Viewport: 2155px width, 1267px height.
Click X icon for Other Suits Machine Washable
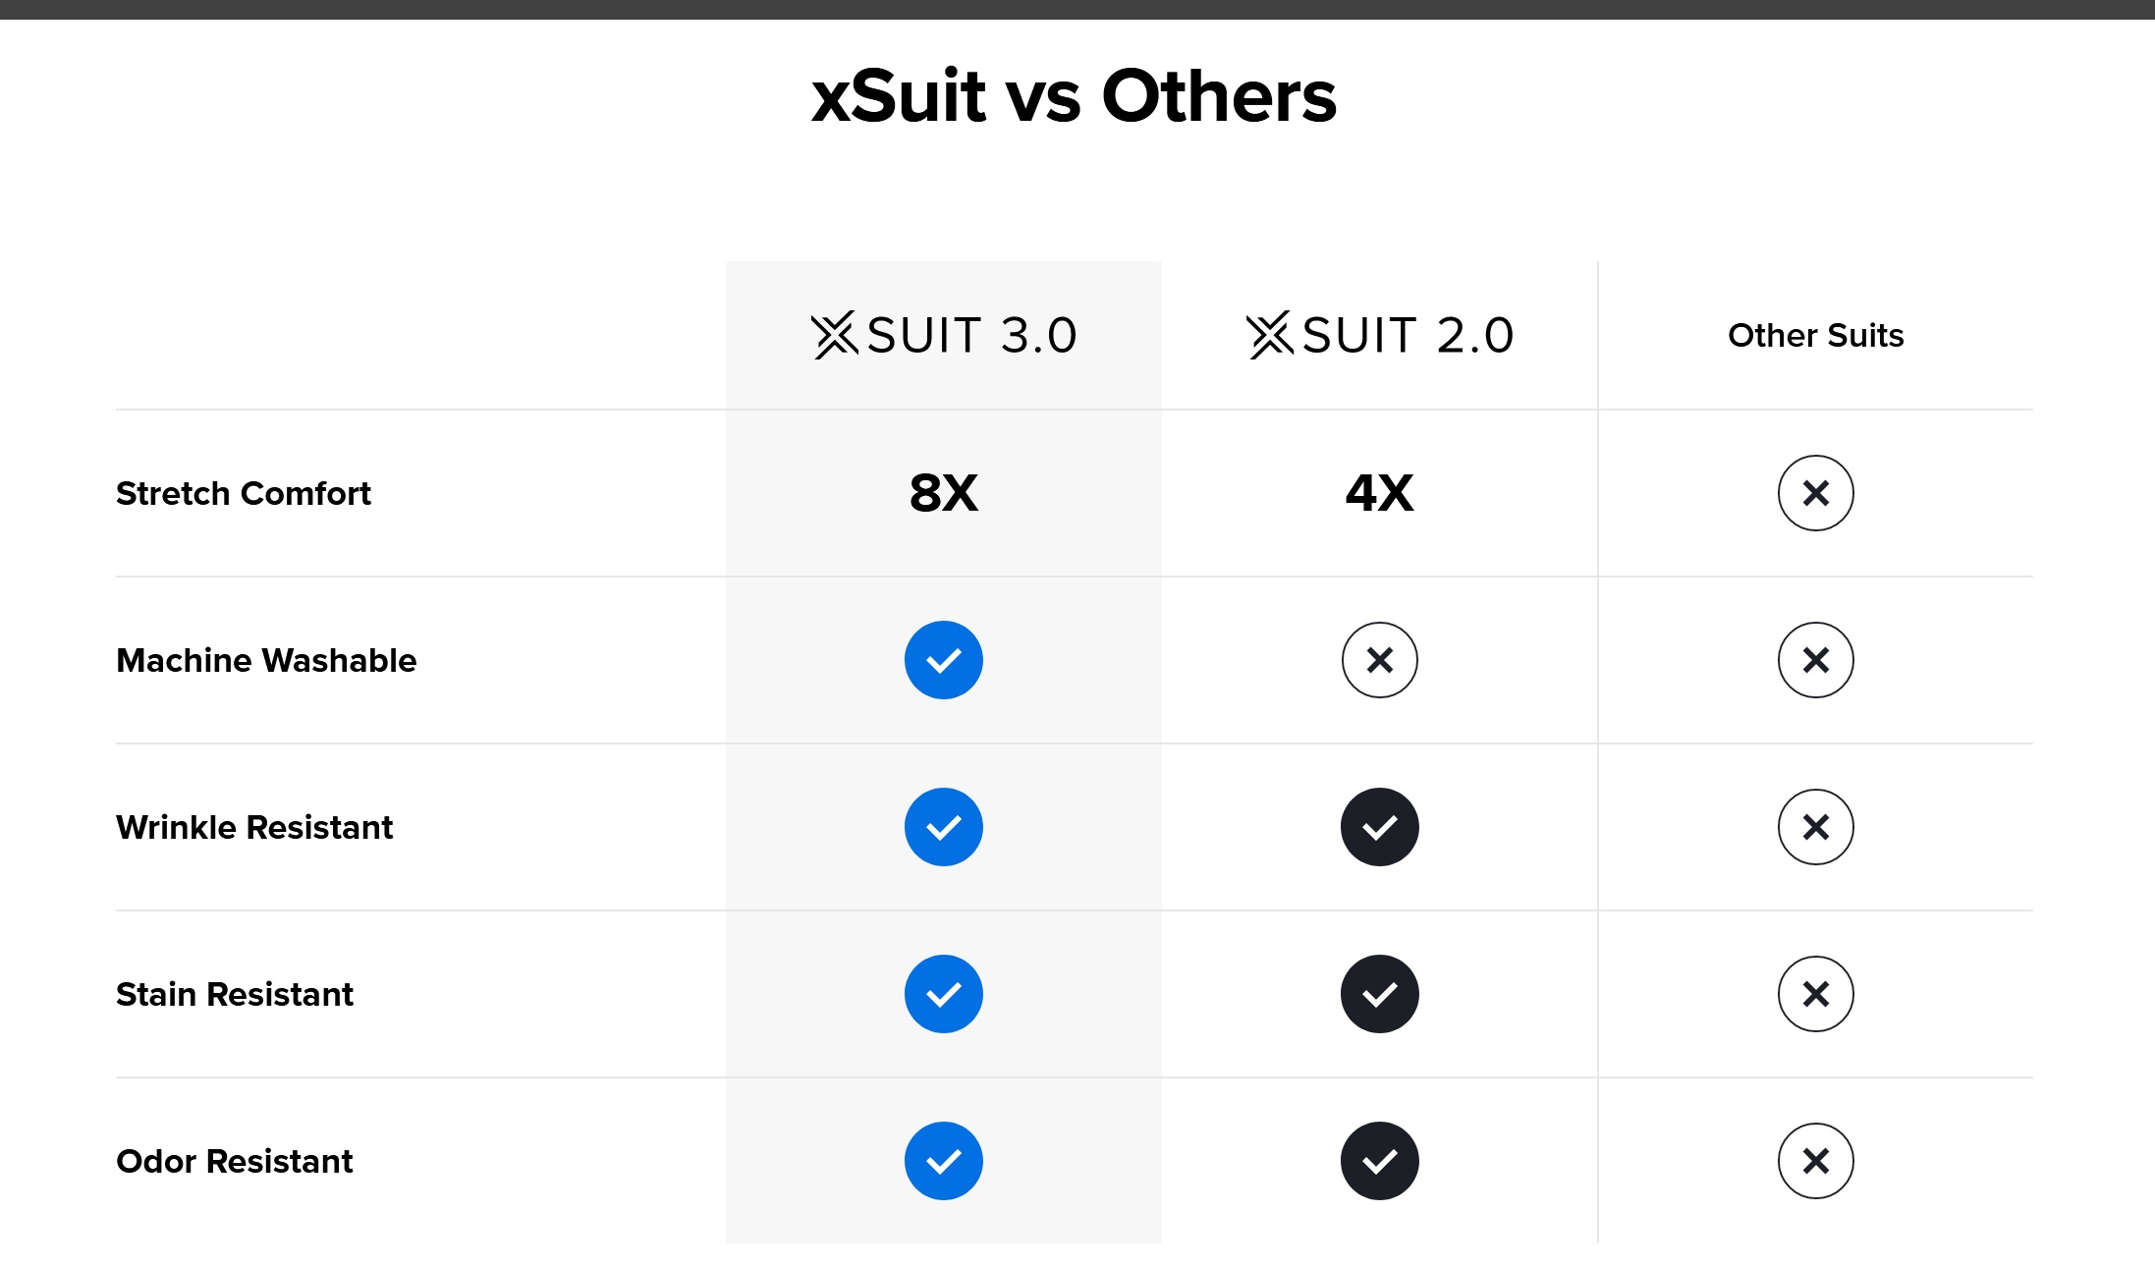(x=1816, y=660)
